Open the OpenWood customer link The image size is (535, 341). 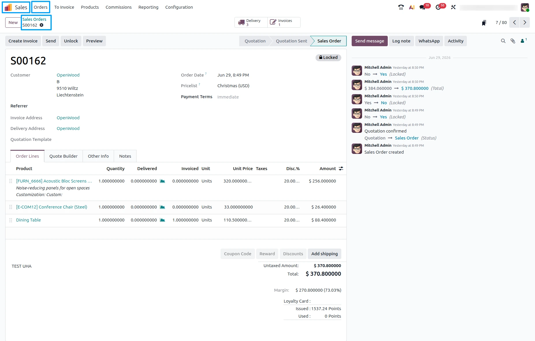68,75
